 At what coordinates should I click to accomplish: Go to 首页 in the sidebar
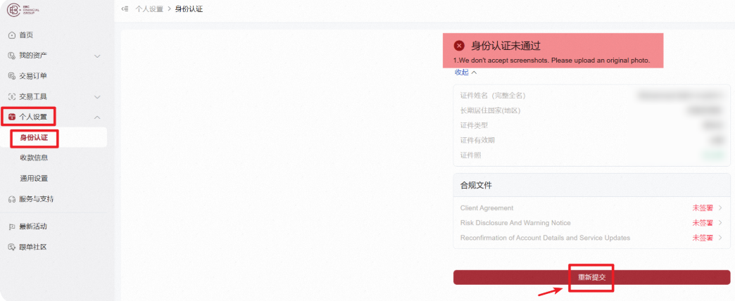26,35
